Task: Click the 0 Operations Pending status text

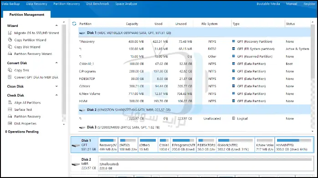Action: [22, 132]
